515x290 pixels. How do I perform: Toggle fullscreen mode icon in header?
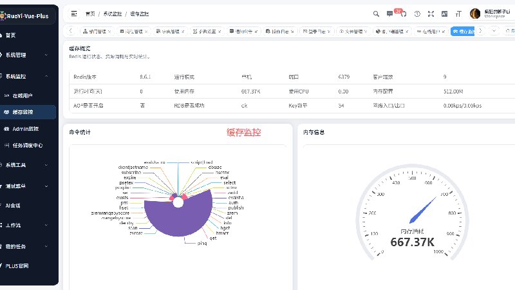click(x=431, y=14)
